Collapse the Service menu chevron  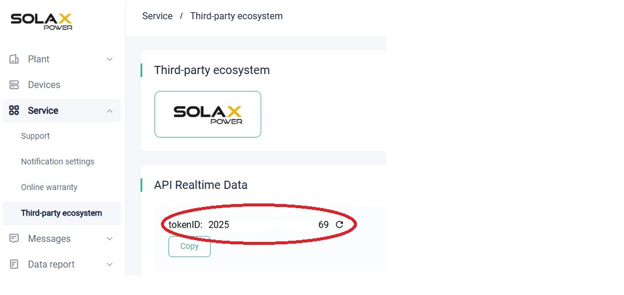point(110,111)
